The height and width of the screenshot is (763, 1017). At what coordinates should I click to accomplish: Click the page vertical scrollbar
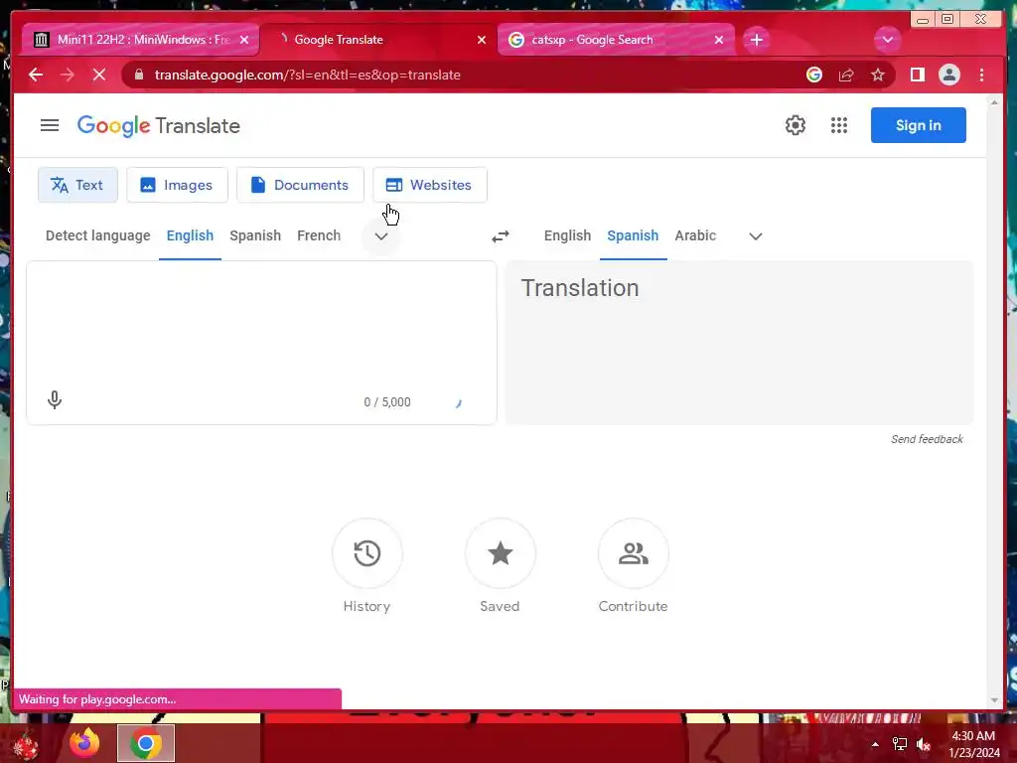994,401
